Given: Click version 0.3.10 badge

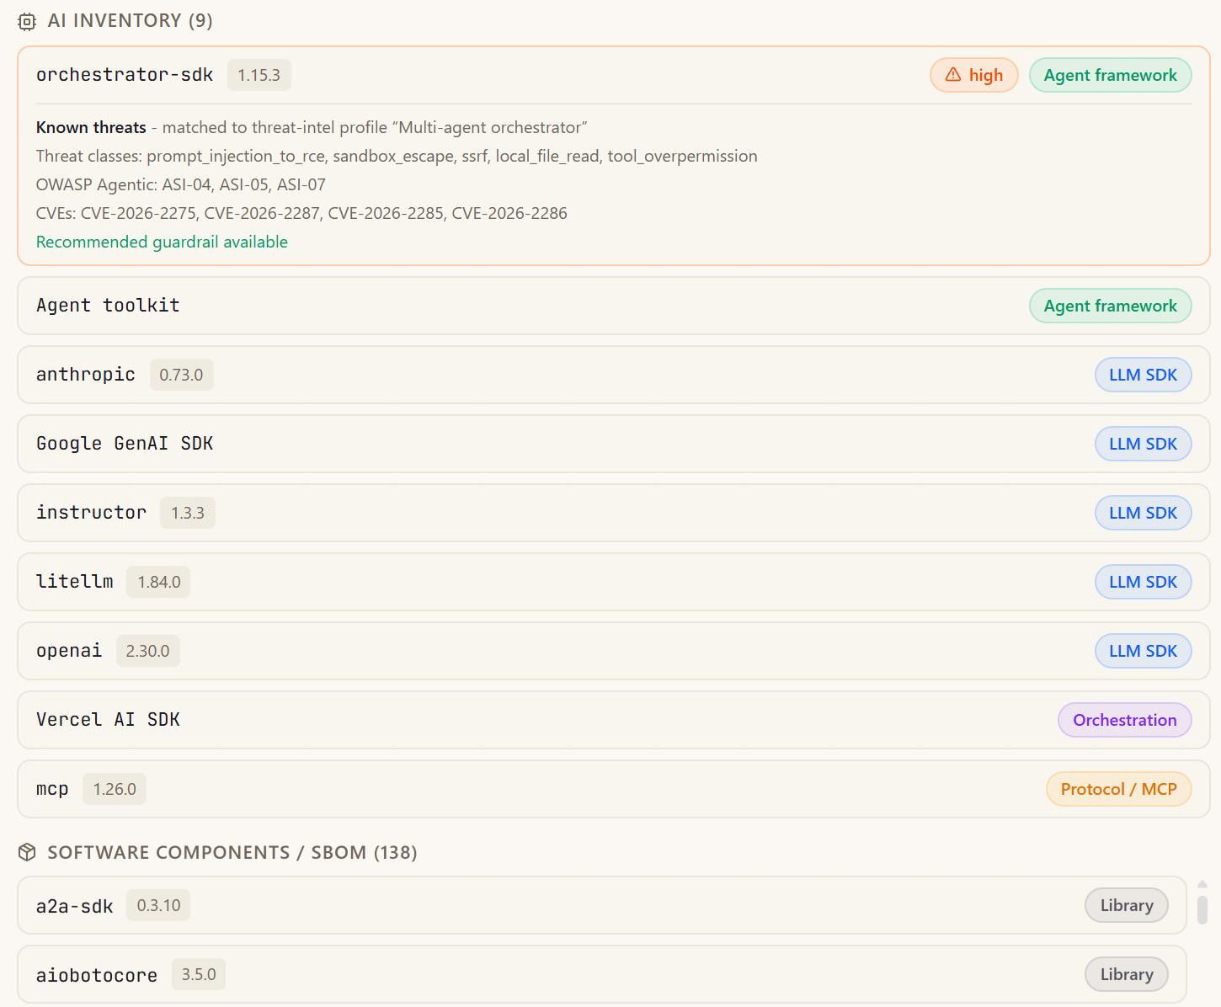Looking at the screenshot, I should coord(158,905).
